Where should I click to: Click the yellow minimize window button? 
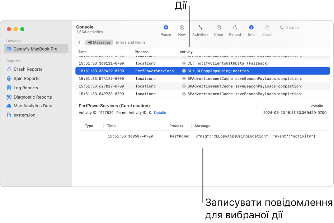click(15, 29)
